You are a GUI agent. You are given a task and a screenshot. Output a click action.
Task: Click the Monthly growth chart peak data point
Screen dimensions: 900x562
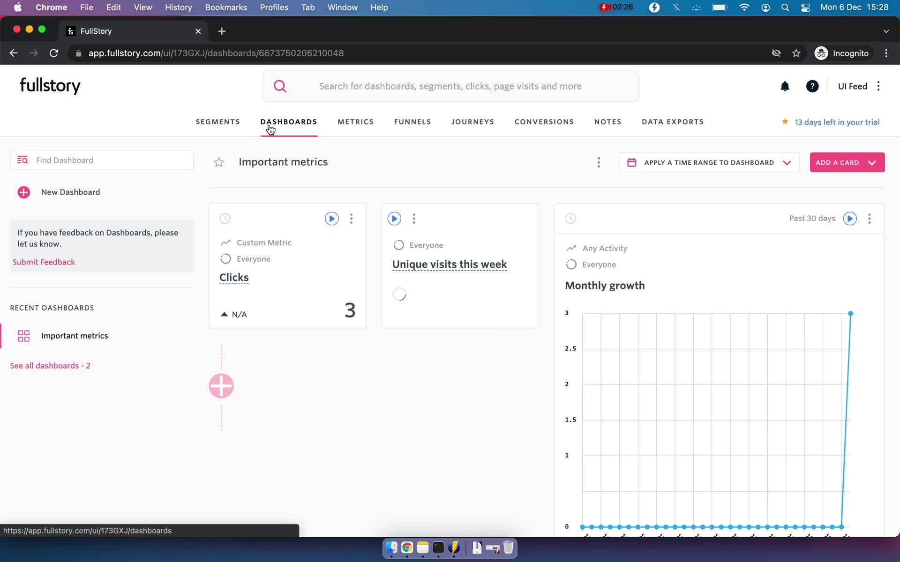(850, 313)
